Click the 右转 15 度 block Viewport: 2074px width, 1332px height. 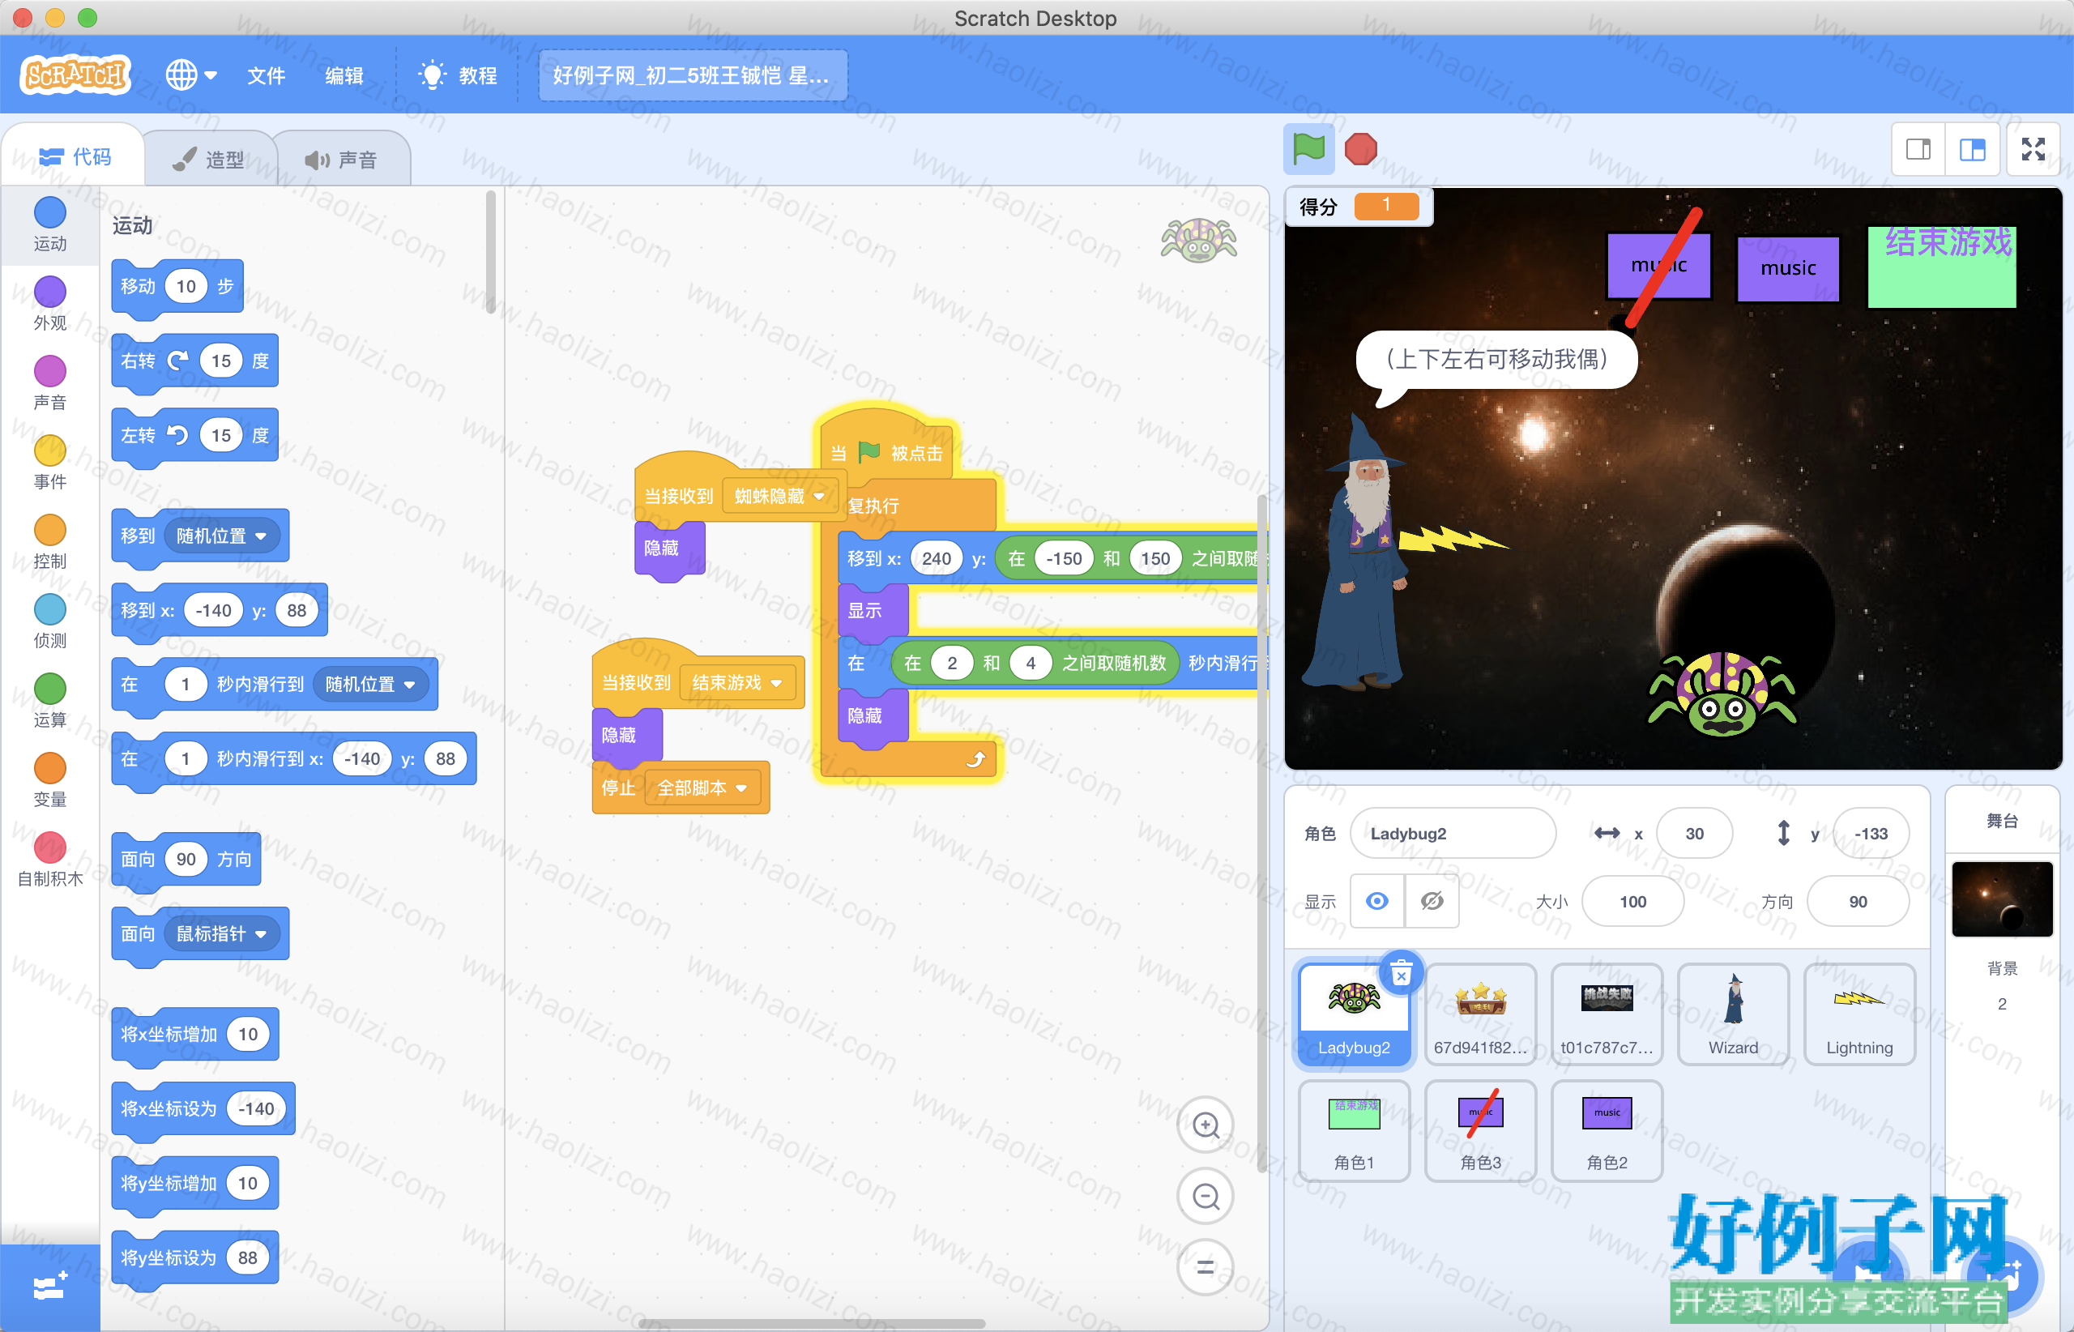coord(194,361)
